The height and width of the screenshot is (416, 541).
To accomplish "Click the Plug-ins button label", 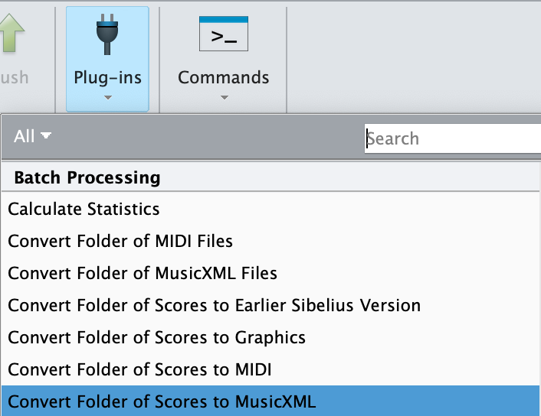I will pos(107,77).
